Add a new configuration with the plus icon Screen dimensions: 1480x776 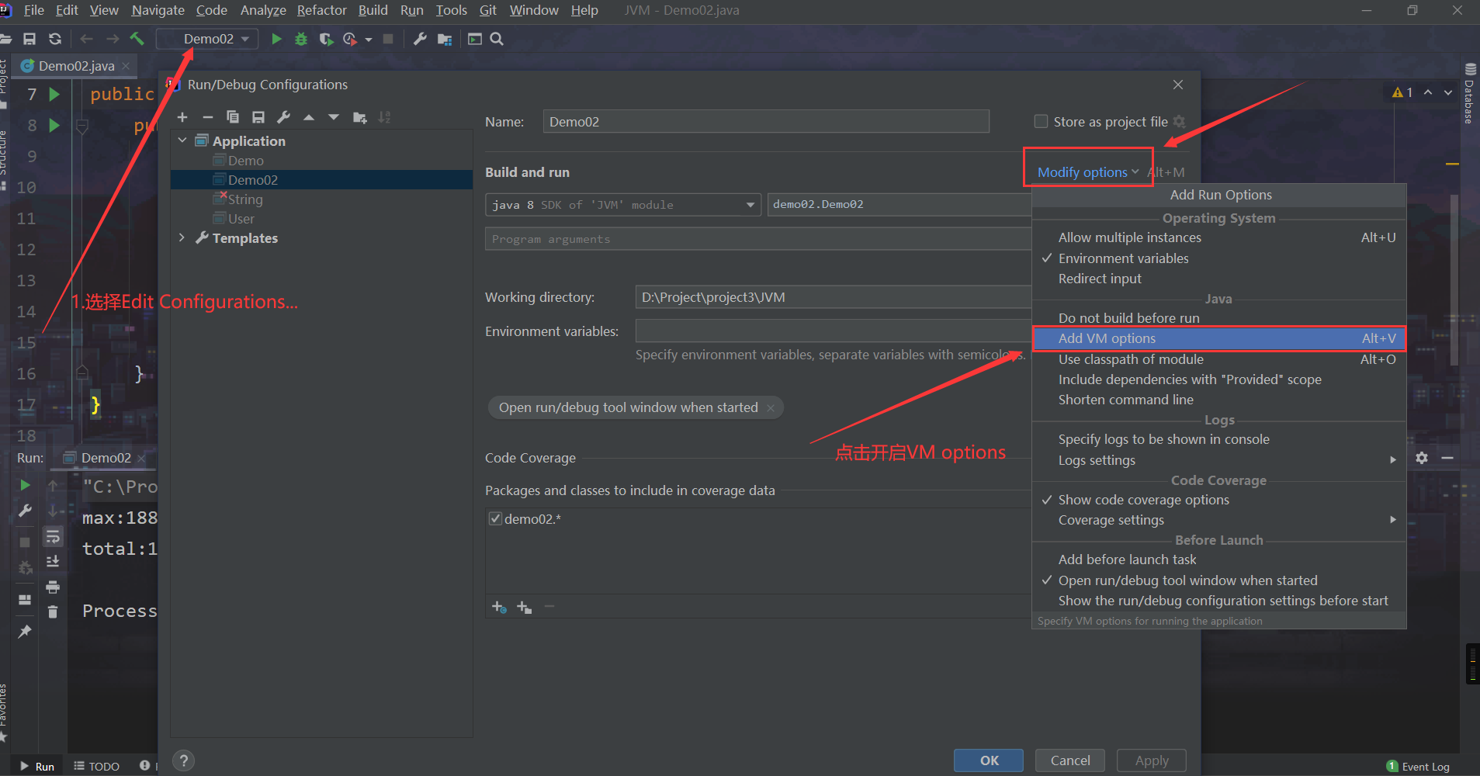coord(182,117)
